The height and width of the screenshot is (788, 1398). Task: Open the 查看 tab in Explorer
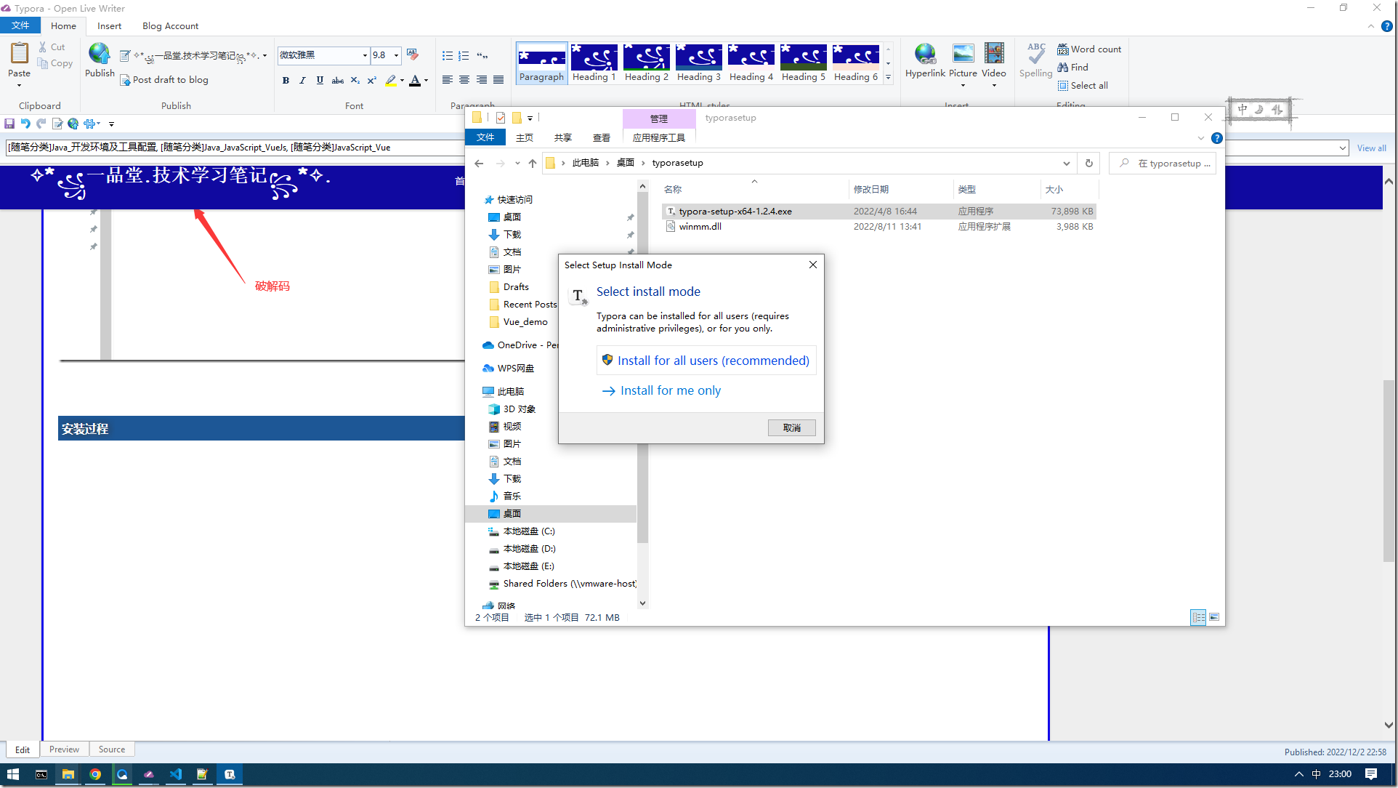point(601,138)
